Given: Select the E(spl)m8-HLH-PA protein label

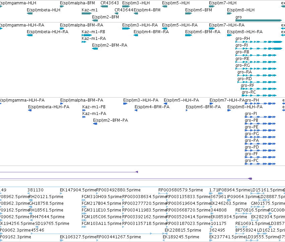Looking at the screenshot, I should (245, 107).
